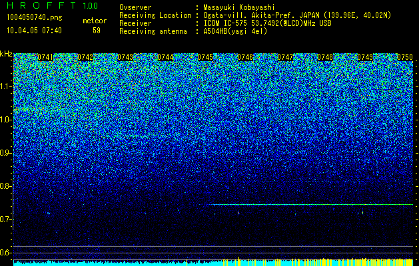Click the 0741 time marker
419x266 pixels.
point(45,57)
